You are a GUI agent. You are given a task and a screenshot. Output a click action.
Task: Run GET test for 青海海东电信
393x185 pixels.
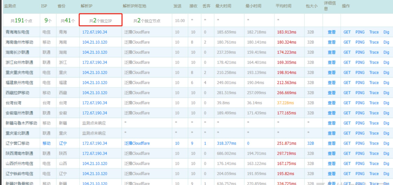(x=347, y=32)
